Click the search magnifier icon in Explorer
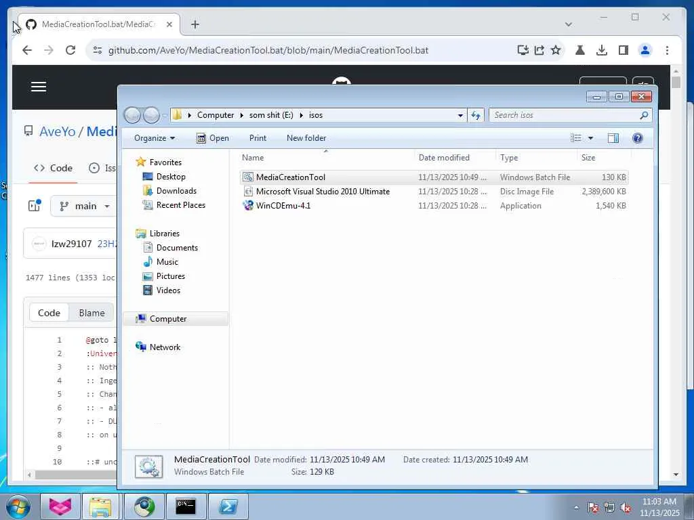 (644, 115)
